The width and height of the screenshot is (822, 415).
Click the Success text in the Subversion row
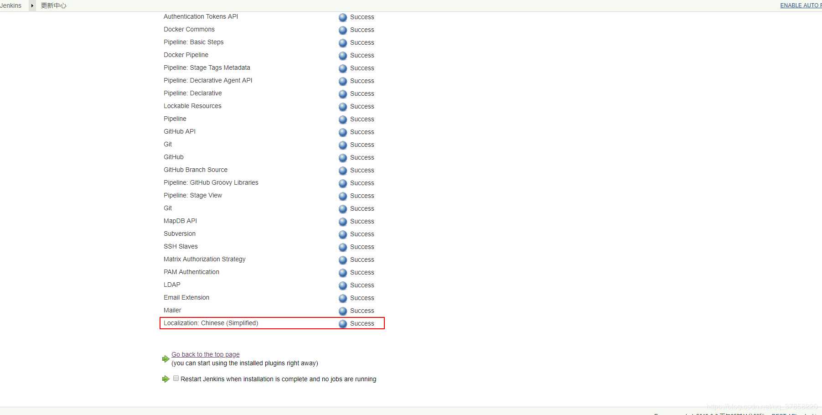coord(362,234)
